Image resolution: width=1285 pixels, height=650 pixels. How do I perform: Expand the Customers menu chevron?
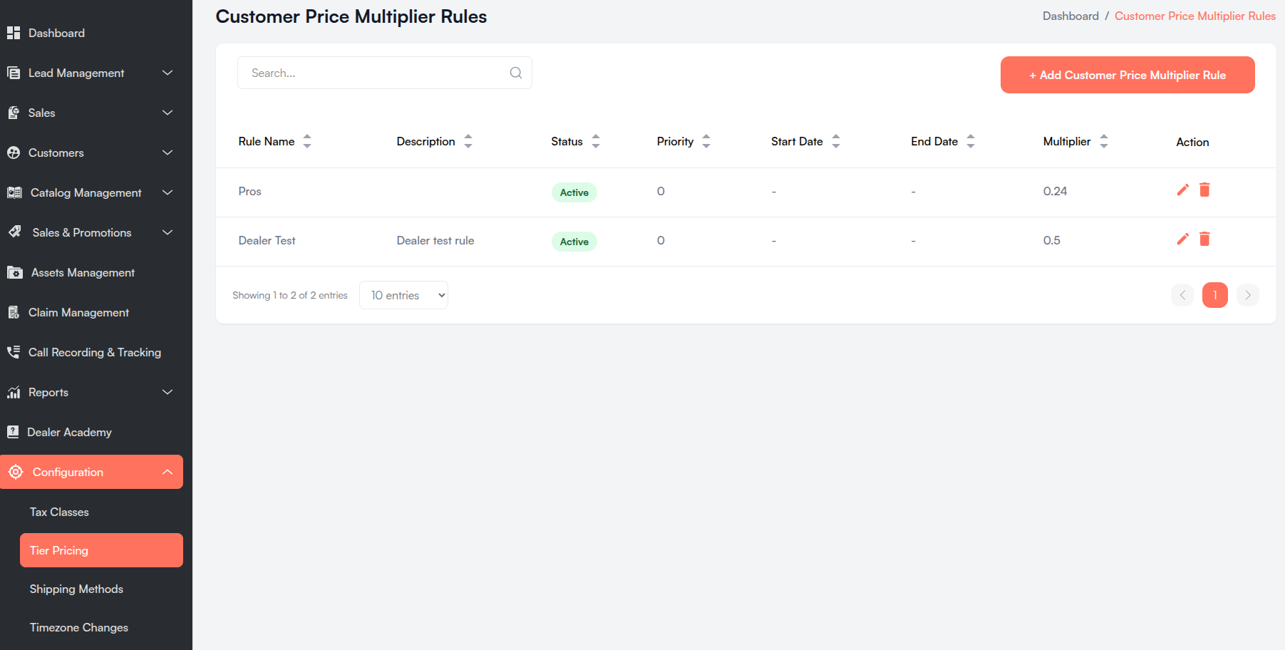(167, 153)
